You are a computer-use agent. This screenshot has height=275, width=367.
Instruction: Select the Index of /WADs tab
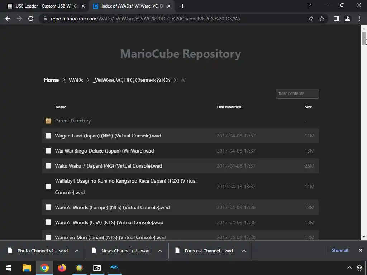(131, 6)
